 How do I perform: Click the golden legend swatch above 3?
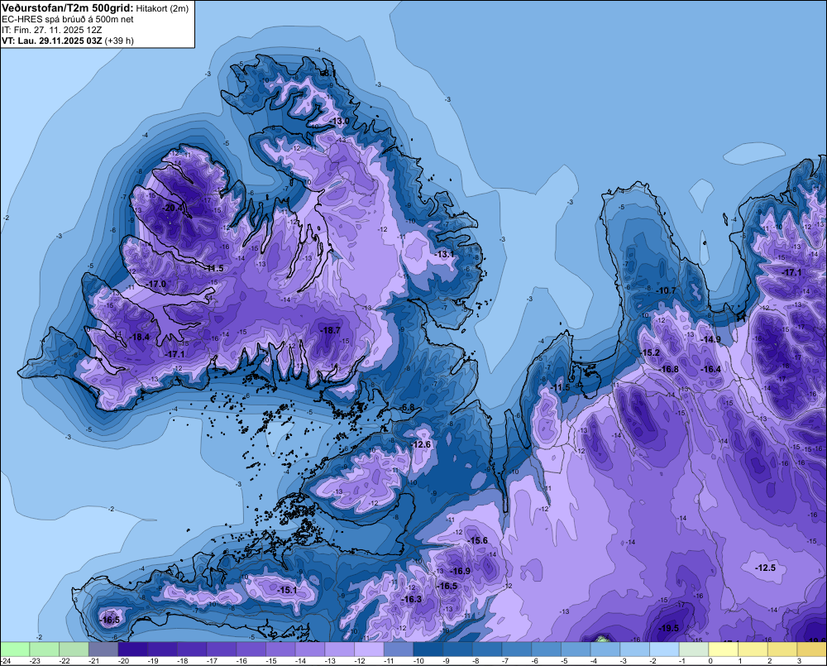coord(812,649)
